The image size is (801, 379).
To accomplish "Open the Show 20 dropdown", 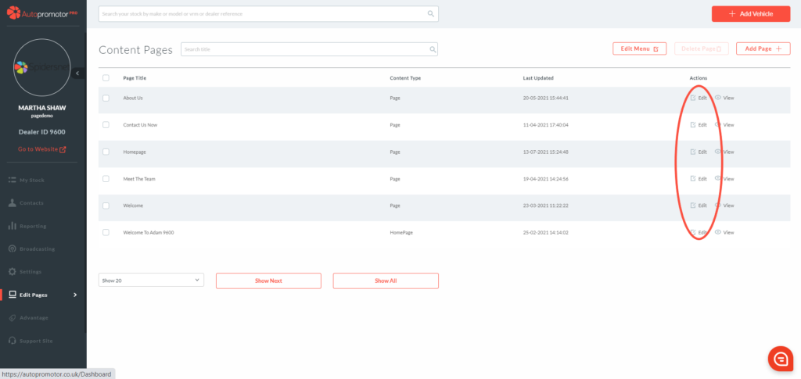I will [x=151, y=280].
